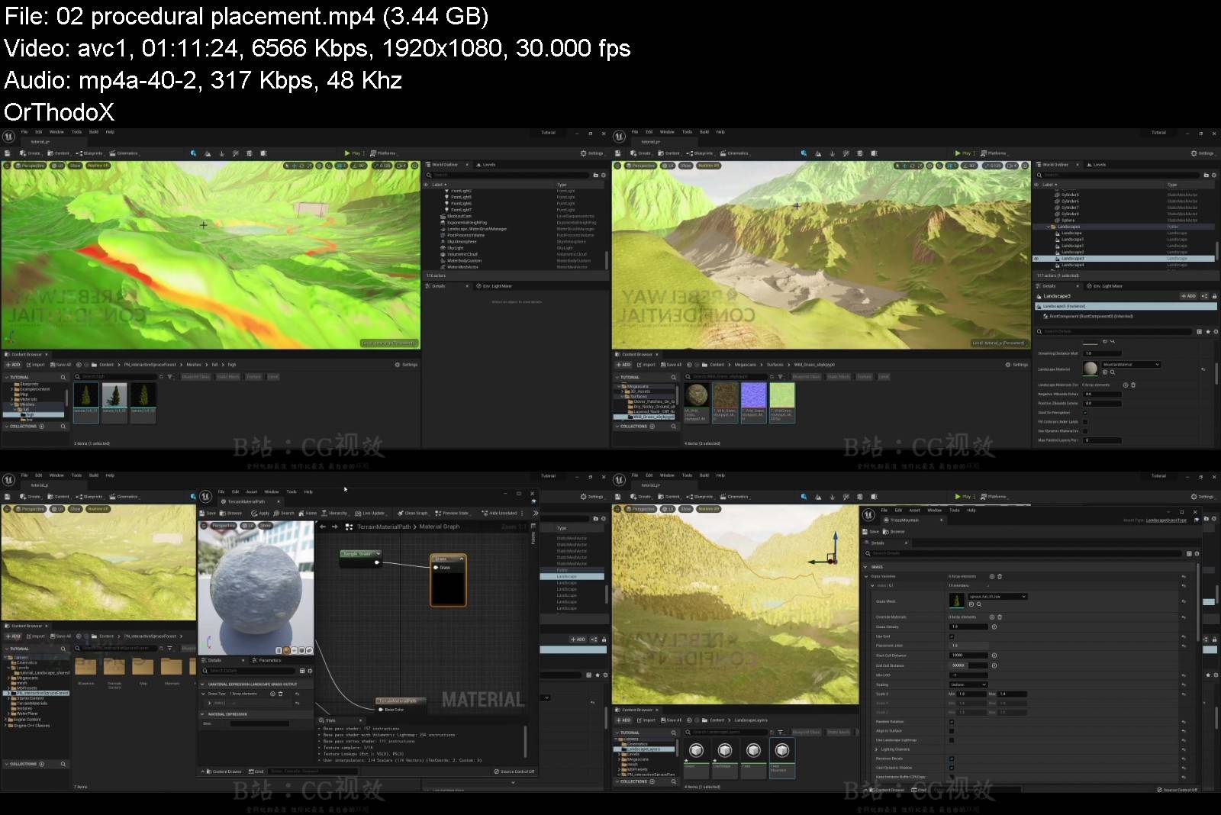Enable the Align to Surface checkbox
The image size is (1221, 815).
tap(952, 731)
